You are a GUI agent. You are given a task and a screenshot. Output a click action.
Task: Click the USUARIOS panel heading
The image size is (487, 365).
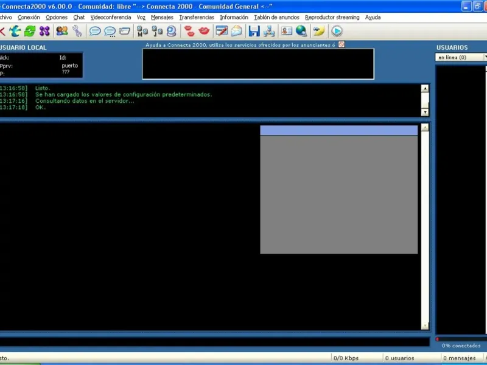pyautogui.click(x=452, y=47)
